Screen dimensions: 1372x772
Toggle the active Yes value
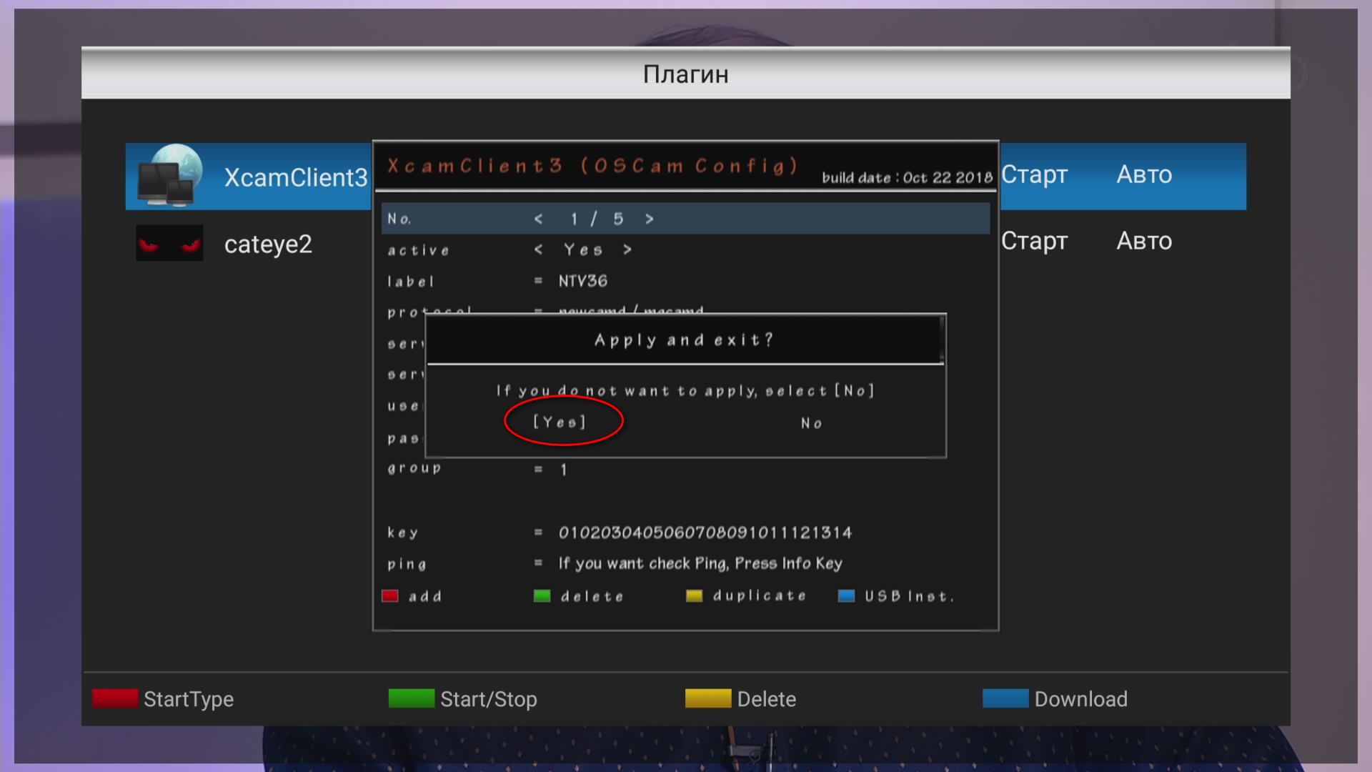(583, 250)
